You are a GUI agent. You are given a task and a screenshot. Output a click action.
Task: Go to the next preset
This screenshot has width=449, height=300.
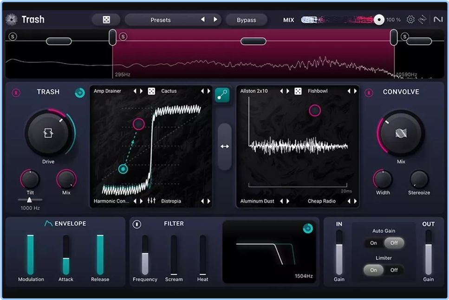coord(215,19)
